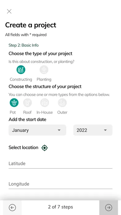This screenshot has height=215, width=121.
Task: Toggle the In-House structure icon
Action: pos(44,103)
